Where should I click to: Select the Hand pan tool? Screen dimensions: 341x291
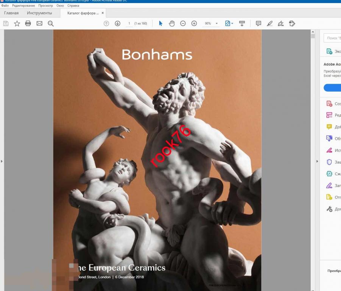click(x=172, y=23)
